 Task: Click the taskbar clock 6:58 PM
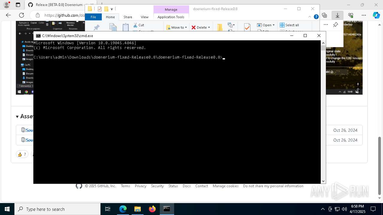(x=358, y=206)
